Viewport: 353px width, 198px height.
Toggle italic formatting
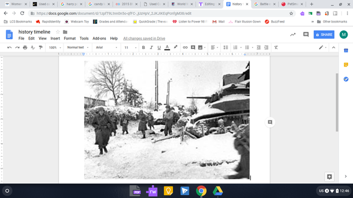pyautogui.click(x=151, y=47)
